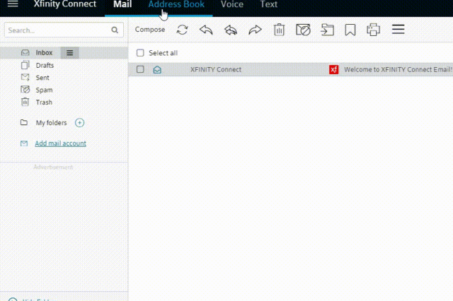453x301 pixels.
Task: Click the bookmark flag icon
Action: (350, 30)
